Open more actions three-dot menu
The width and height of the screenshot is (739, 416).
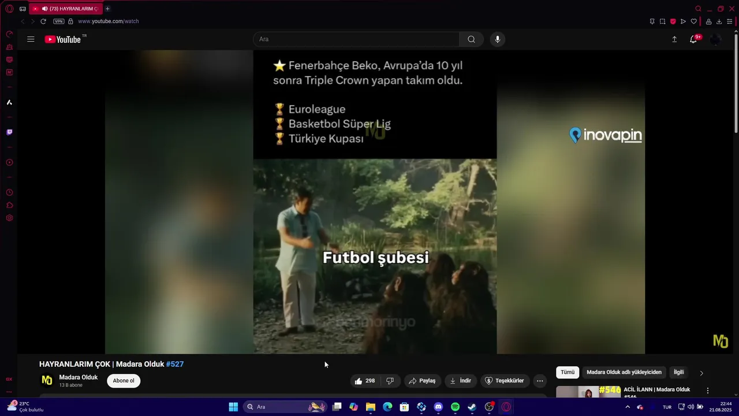[540, 381]
